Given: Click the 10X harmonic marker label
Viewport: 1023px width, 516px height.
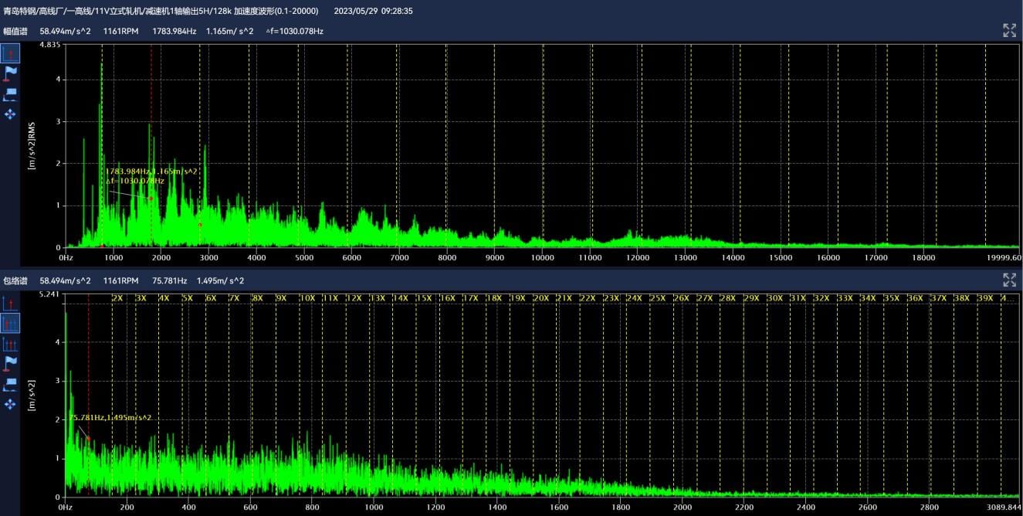Looking at the screenshot, I should pos(307,298).
